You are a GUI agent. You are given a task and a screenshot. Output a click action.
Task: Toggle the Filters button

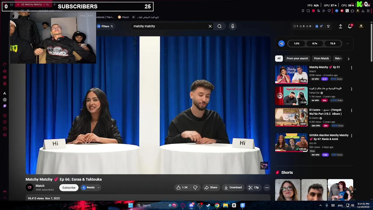(105, 26)
